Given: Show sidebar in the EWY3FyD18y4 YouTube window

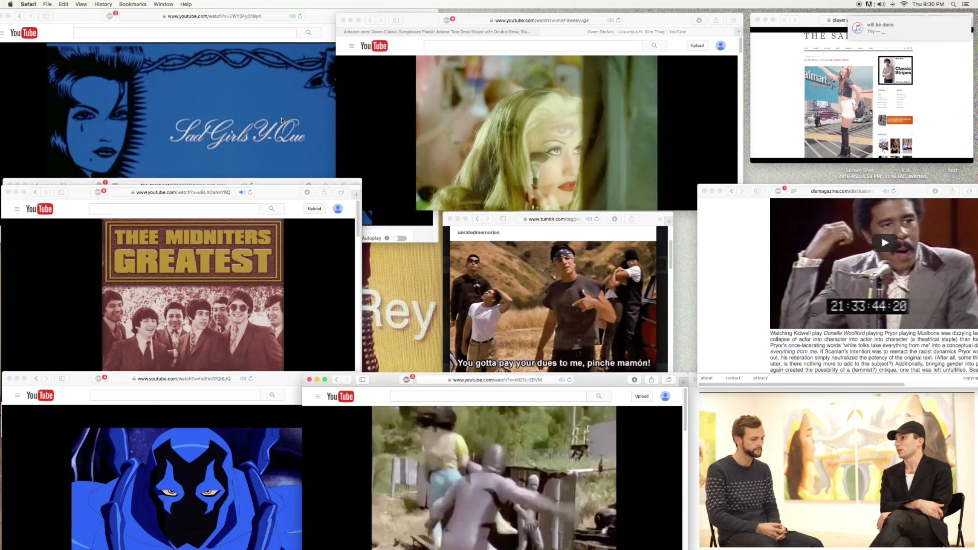Looking at the screenshot, I should pyautogui.click(x=45, y=16).
